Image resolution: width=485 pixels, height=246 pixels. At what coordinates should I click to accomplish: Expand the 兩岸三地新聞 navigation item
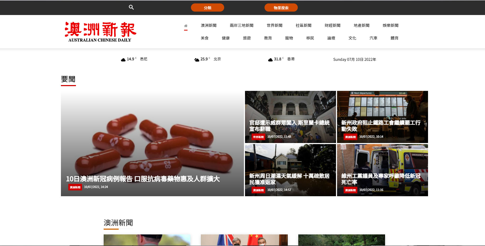242,25
